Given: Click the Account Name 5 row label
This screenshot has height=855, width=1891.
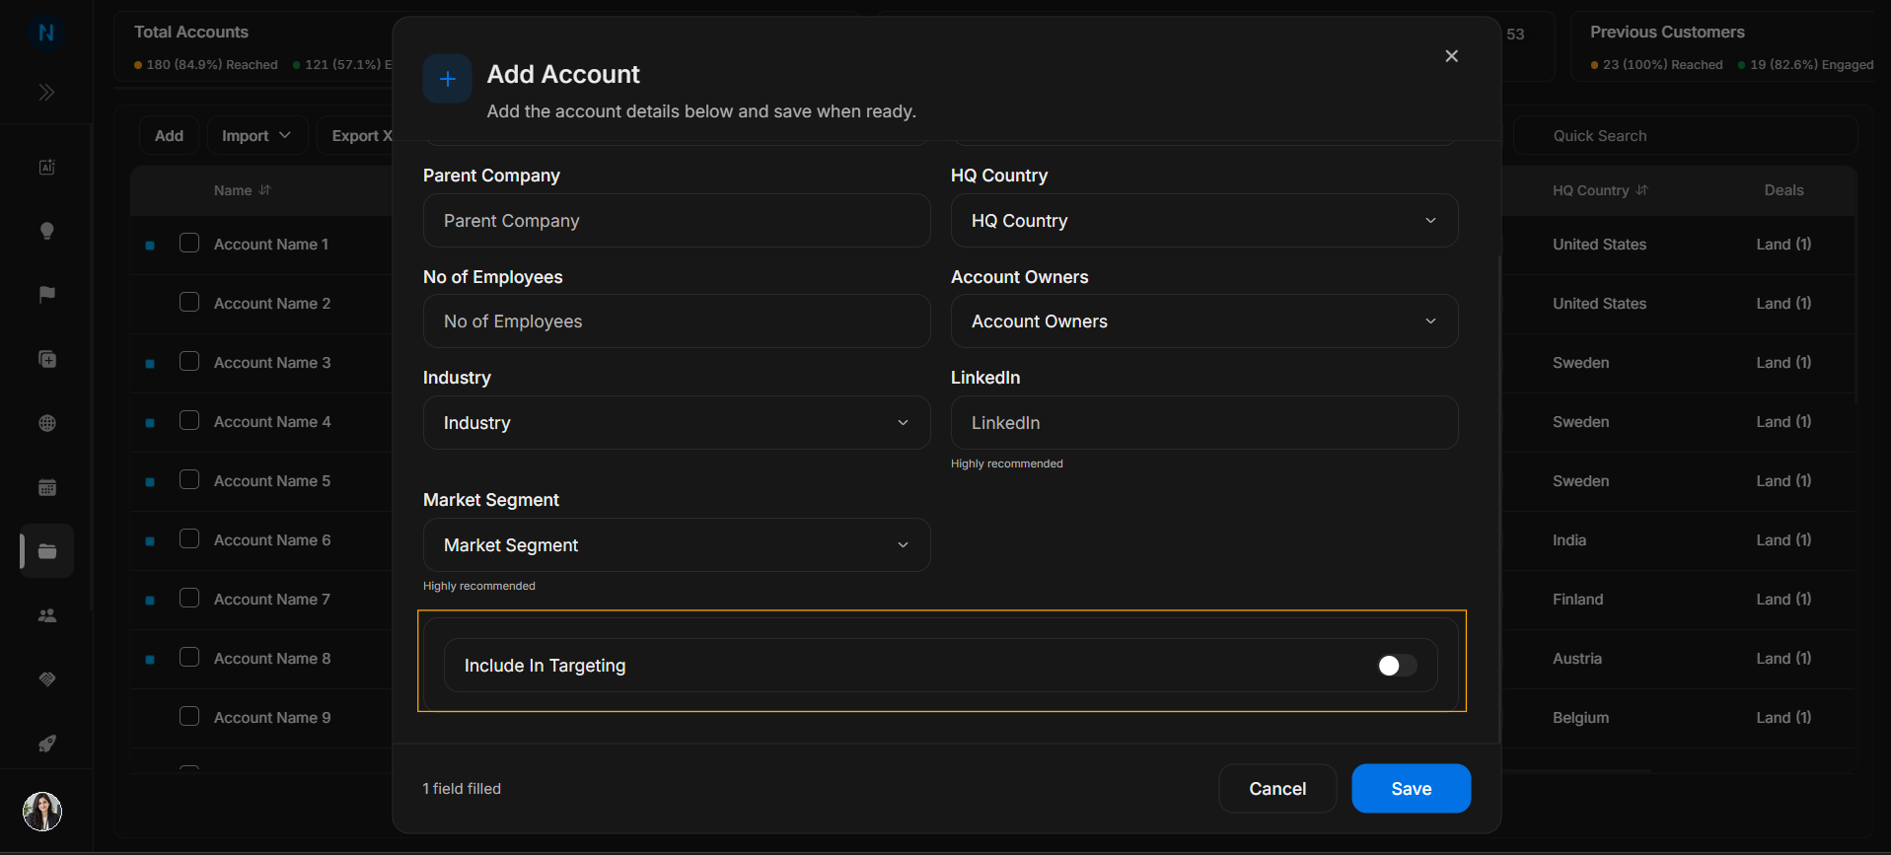Looking at the screenshot, I should tap(272, 480).
